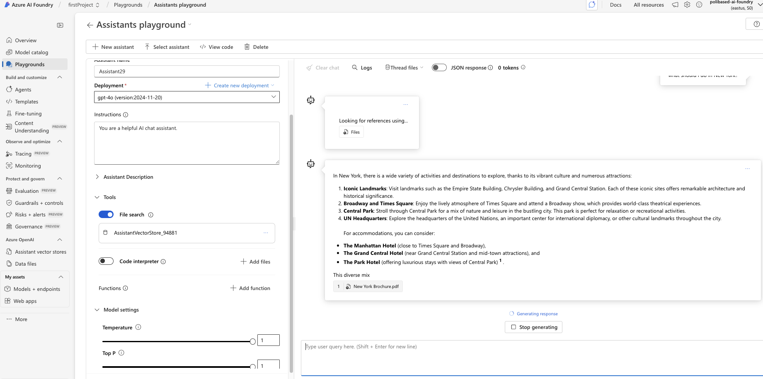This screenshot has width=763, height=379.
Task: Open Fine-tuning in sidebar
Action: 28,114
